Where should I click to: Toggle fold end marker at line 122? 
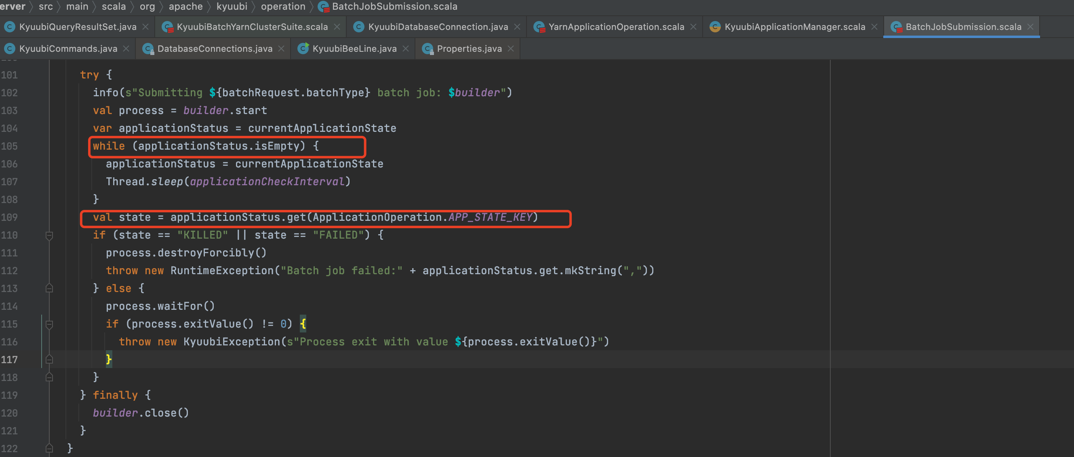[49, 449]
